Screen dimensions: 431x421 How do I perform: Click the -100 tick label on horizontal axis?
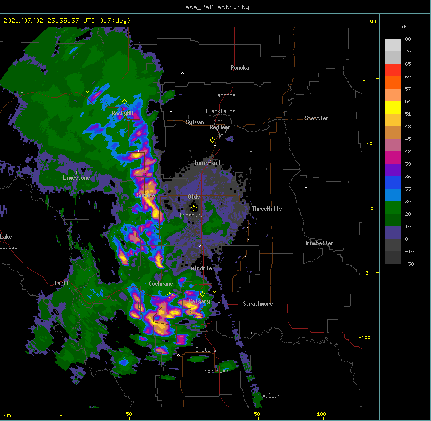pos(62,414)
